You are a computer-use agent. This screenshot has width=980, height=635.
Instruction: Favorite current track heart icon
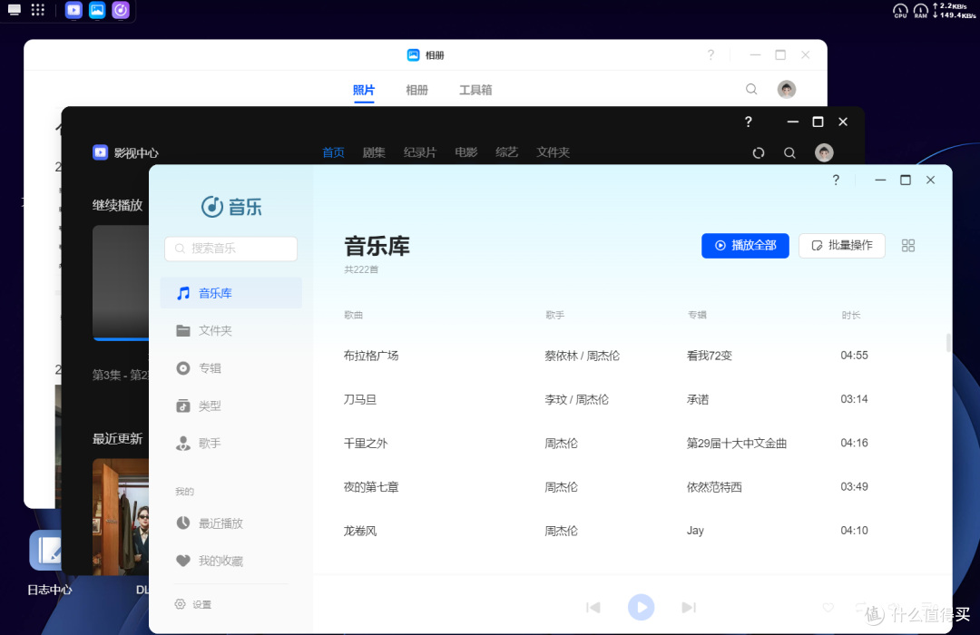pos(828,607)
